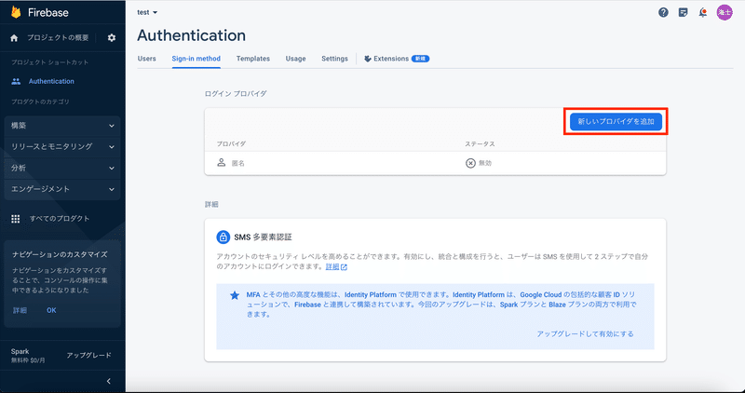Click the アップグレード plan button

[x=88, y=356]
